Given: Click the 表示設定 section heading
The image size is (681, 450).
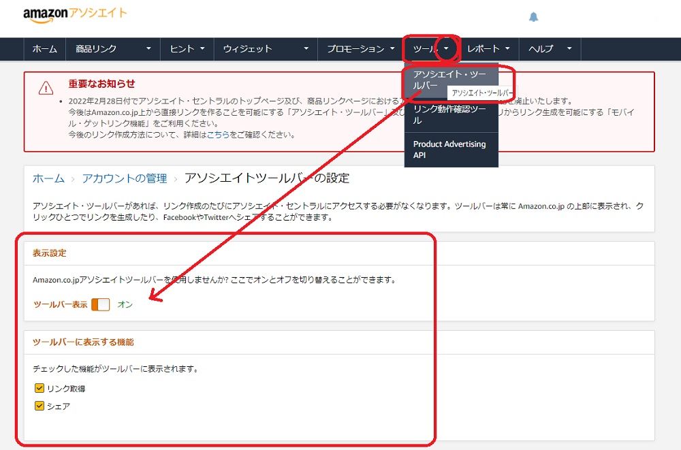Looking at the screenshot, I should 50,253.
